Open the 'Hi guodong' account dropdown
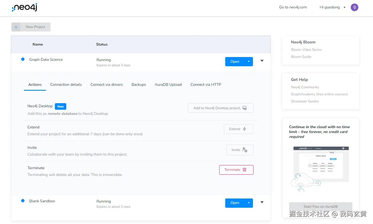 coord(333,7)
